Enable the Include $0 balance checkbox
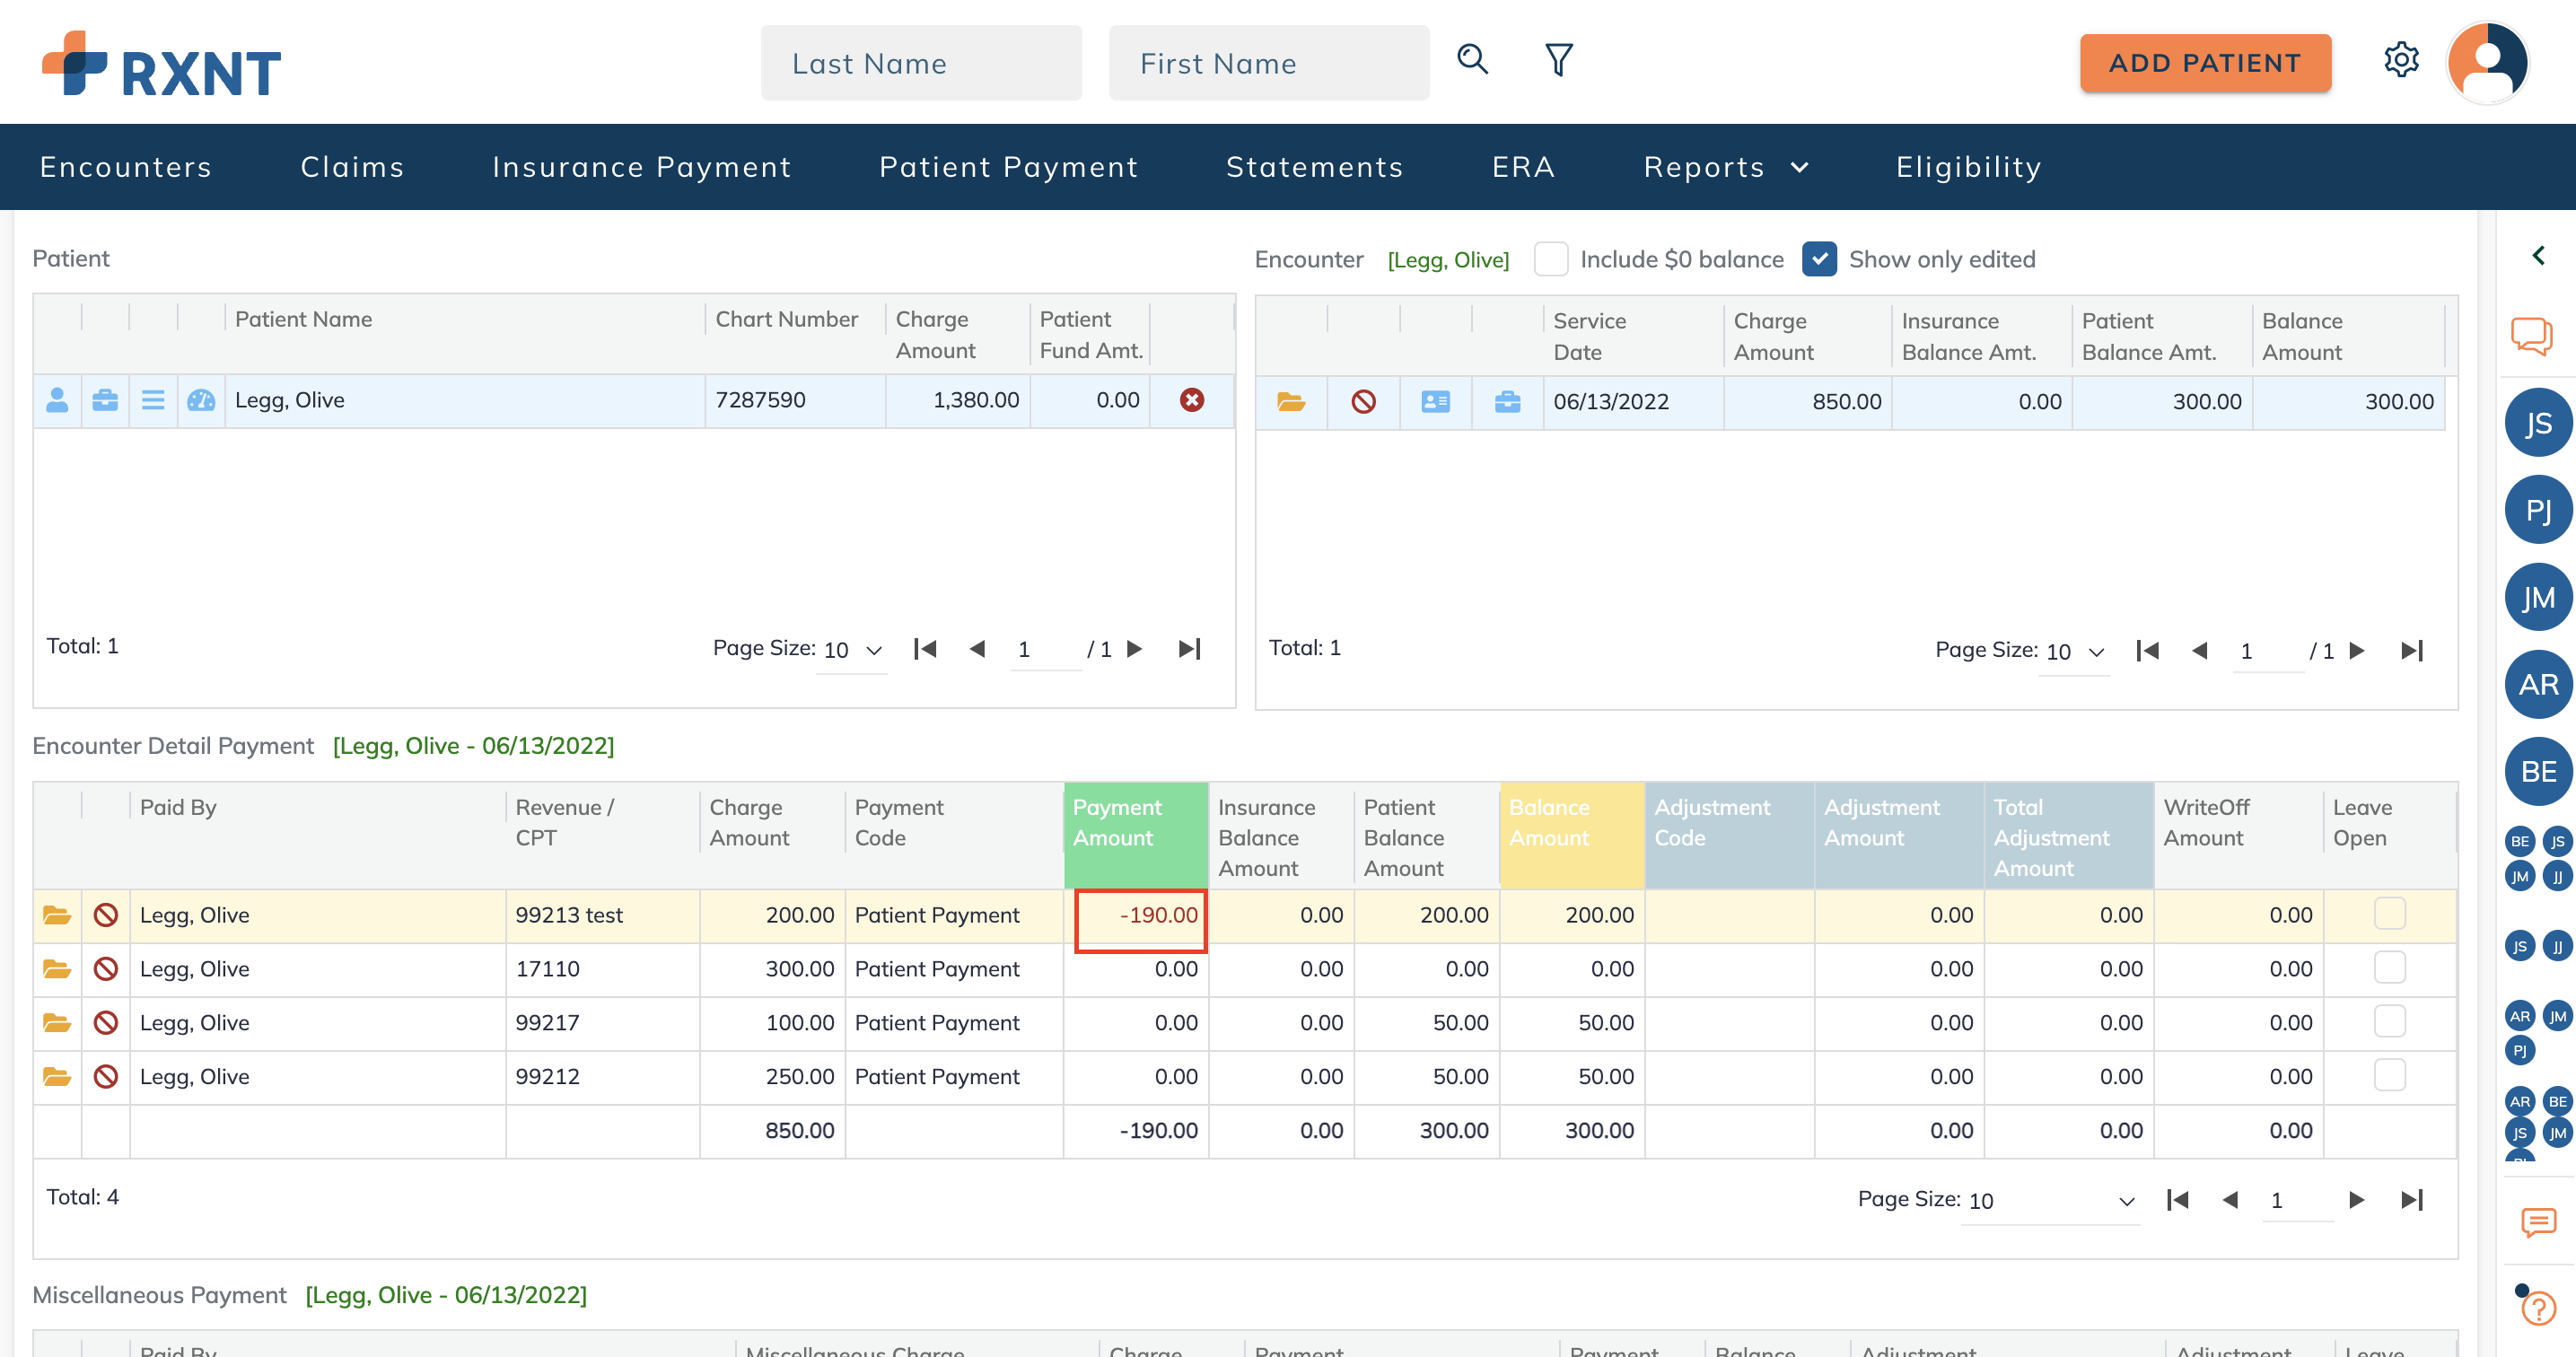The height and width of the screenshot is (1357, 2576). (x=1550, y=259)
